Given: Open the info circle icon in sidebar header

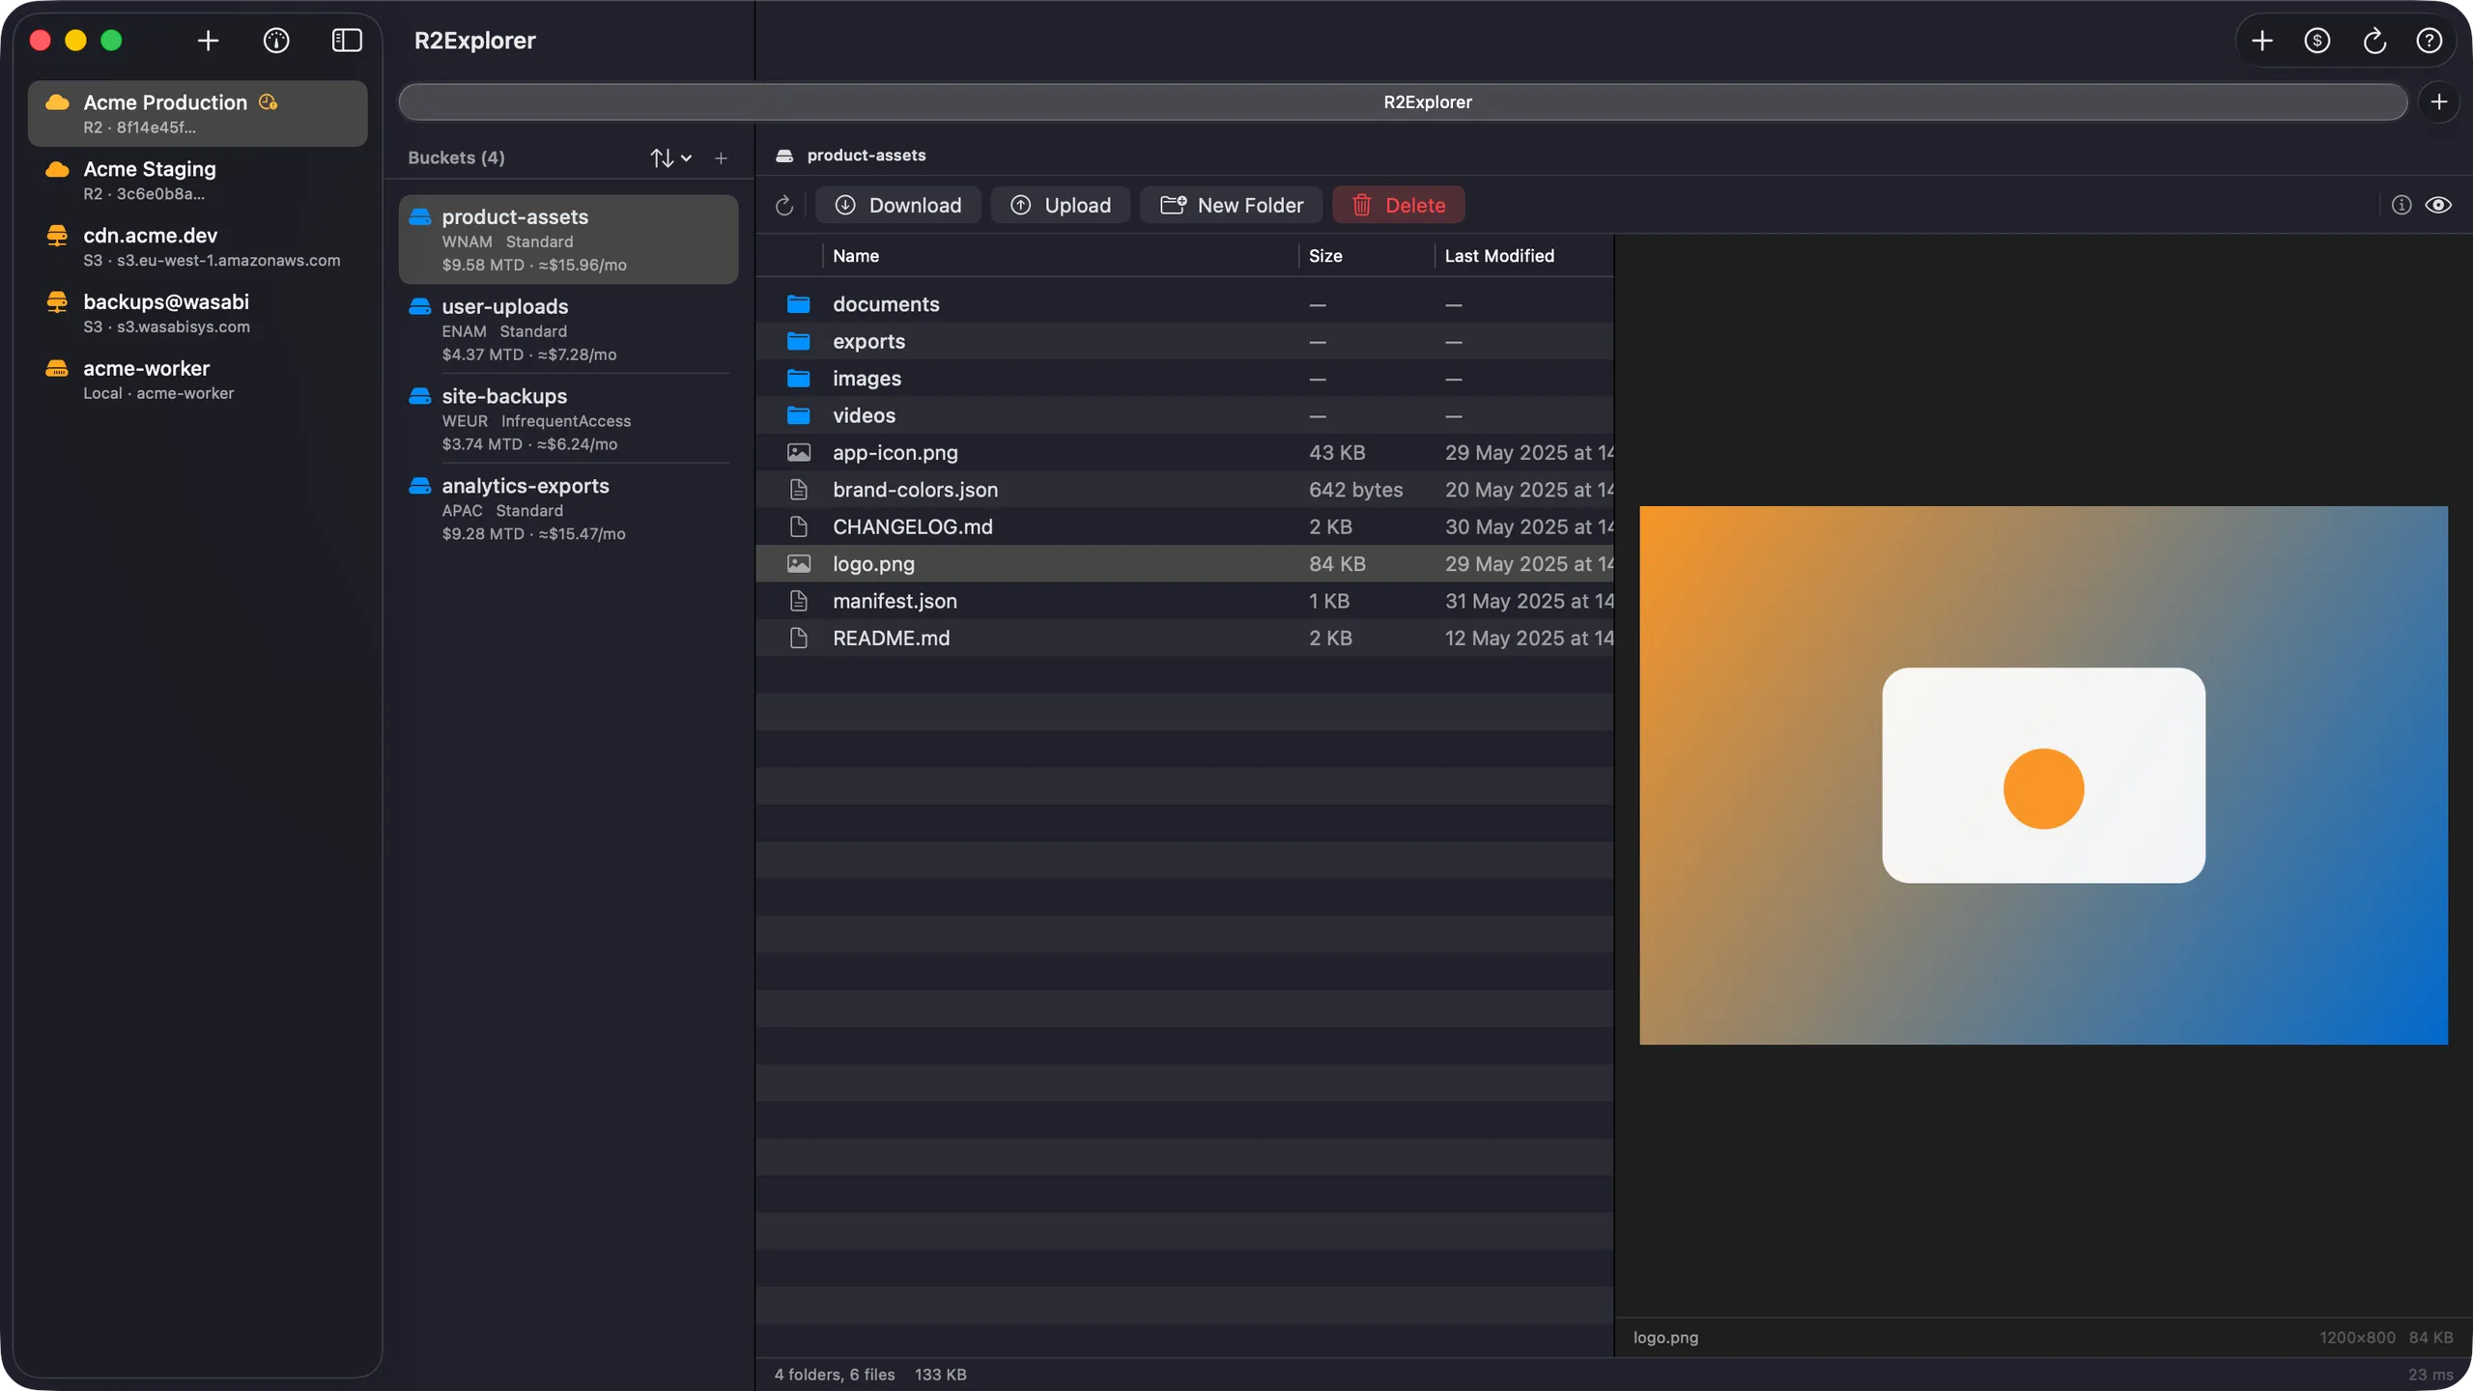Looking at the screenshot, I should click(x=276, y=41).
